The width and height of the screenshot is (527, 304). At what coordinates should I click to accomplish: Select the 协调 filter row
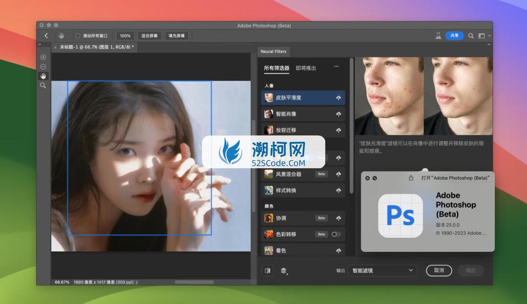click(x=303, y=218)
